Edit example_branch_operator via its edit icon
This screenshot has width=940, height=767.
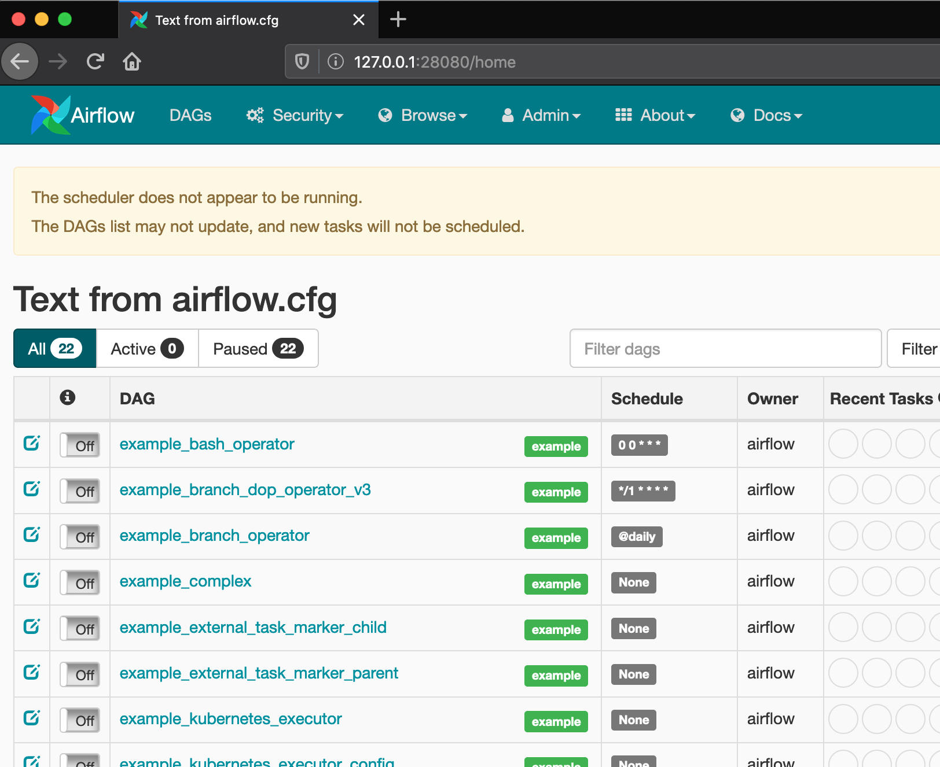32,534
